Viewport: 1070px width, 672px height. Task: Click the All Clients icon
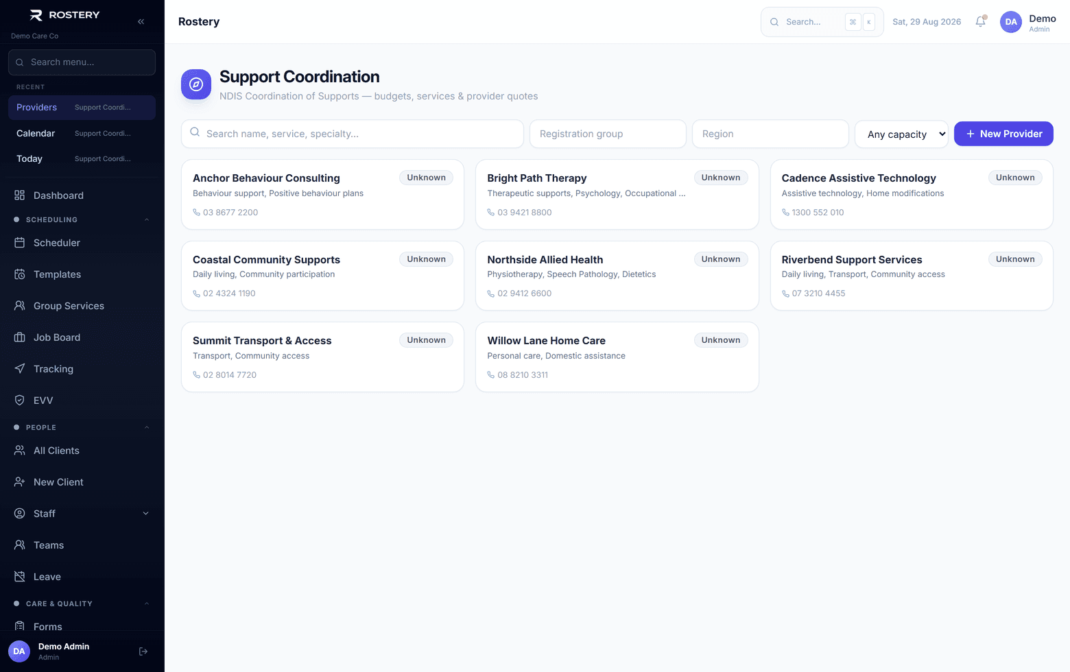tap(19, 451)
